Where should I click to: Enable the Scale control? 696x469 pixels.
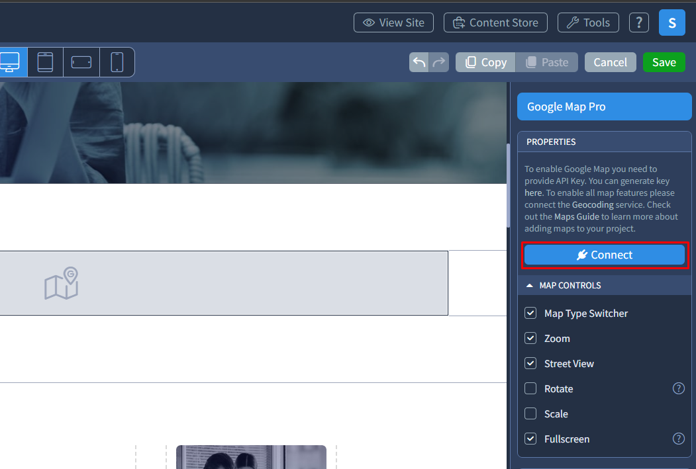(530, 413)
